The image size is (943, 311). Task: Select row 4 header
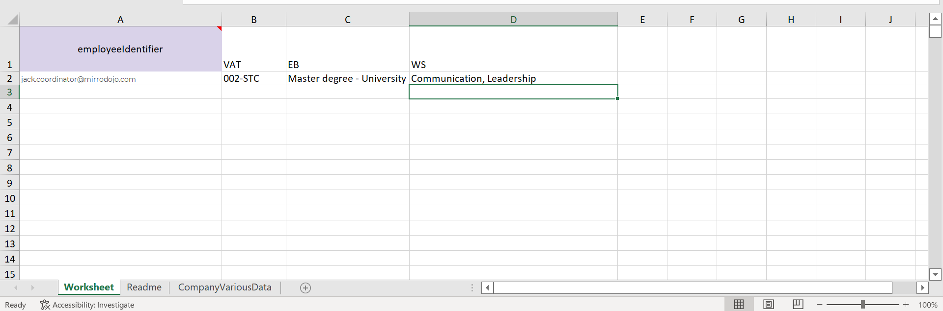click(9, 107)
